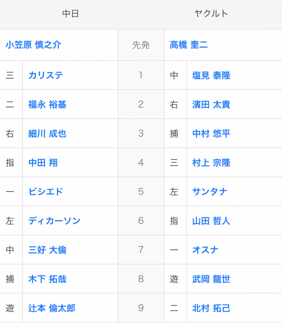Select サンタナ in ヤクルト lineup

tap(210, 192)
